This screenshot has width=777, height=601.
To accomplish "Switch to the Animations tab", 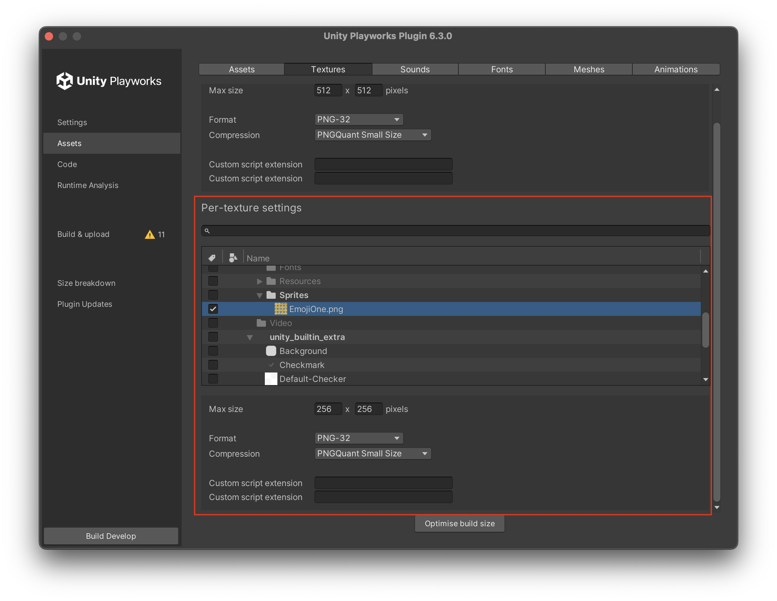I will click(x=676, y=70).
